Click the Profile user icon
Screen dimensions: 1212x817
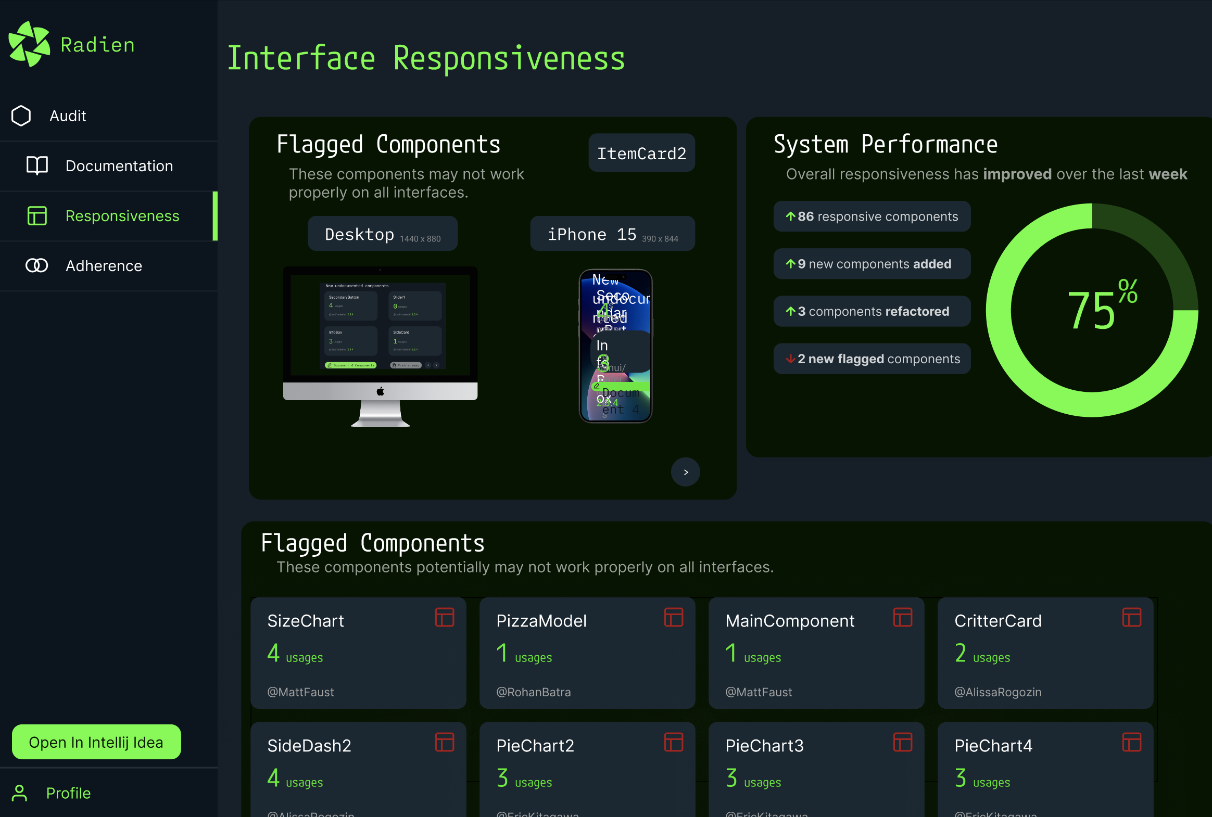pyautogui.click(x=20, y=793)
